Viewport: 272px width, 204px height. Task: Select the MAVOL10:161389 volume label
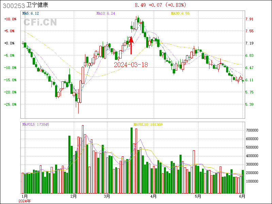148,124
